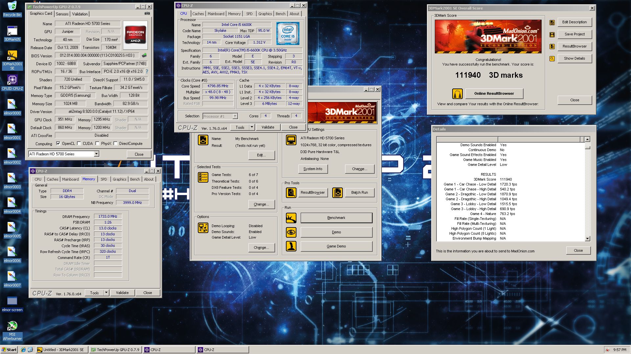Open elmor0000 file on desktop
Viewport: 631px width, 354px height.
click(12, 107)
